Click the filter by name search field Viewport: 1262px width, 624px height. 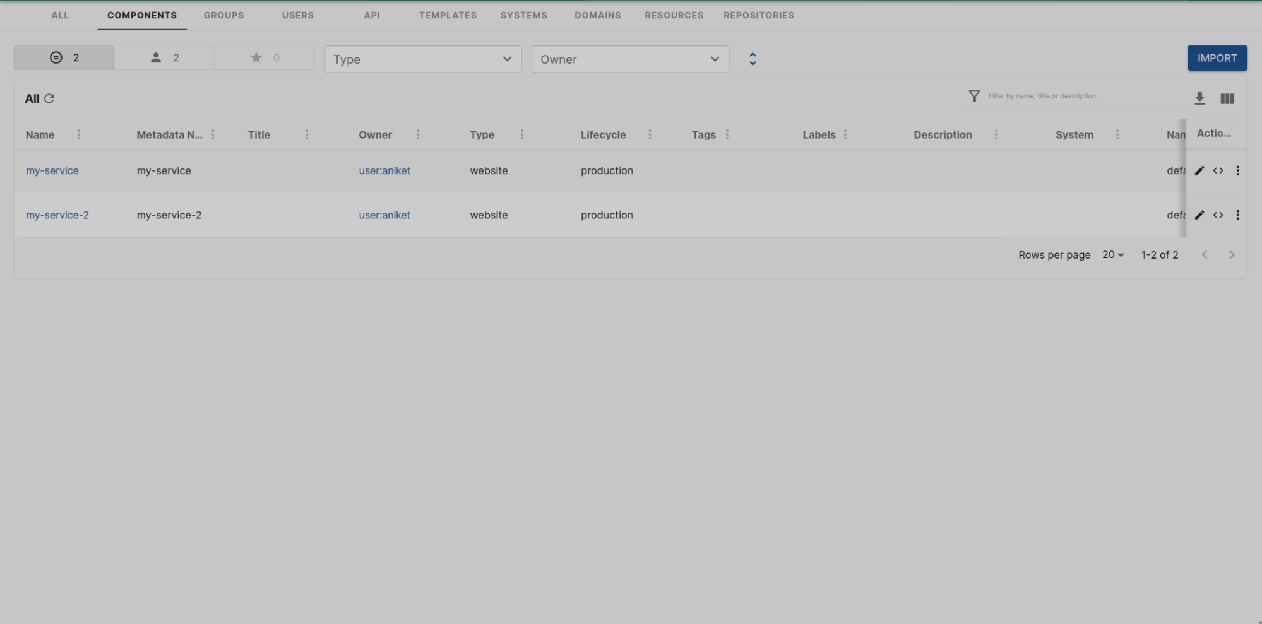pos(1073,95)
